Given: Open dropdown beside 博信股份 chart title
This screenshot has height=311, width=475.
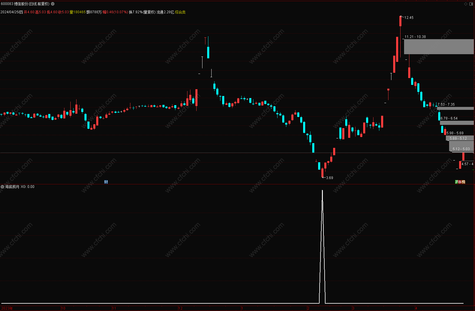Looking at the screenshot, I should tap(53, 4).
